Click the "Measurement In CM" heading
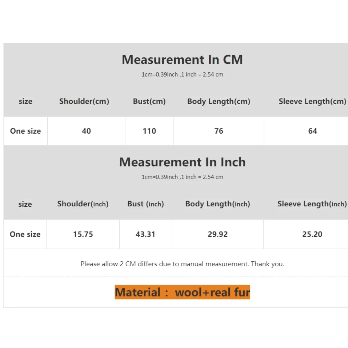The height and width of the screenshot is (348, 348). click(182, 60)
